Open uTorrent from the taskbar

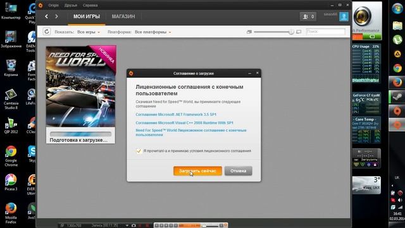point(397,40)
